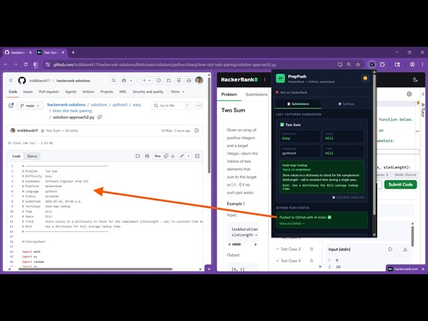Submit the code on HackerRank

pos(401,185)
